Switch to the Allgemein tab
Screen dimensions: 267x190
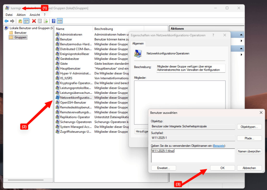point(138,44)
